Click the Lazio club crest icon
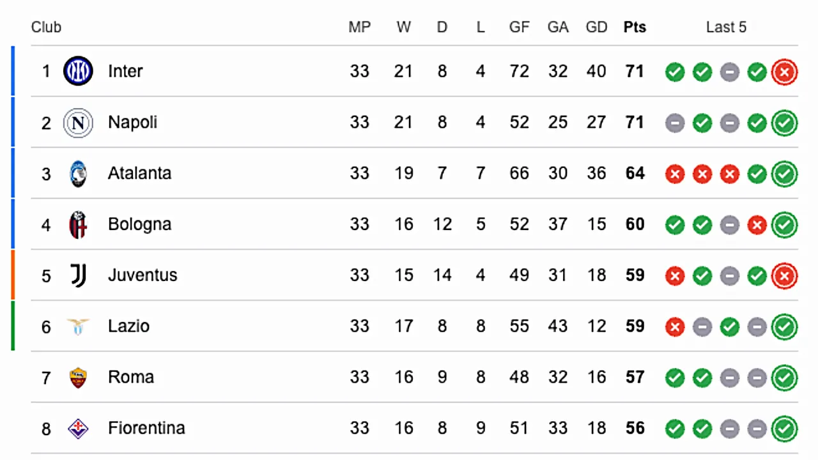 pos(78,326)
